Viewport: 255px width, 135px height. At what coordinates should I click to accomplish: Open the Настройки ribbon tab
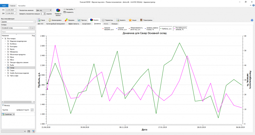click(x=22, y=6)
